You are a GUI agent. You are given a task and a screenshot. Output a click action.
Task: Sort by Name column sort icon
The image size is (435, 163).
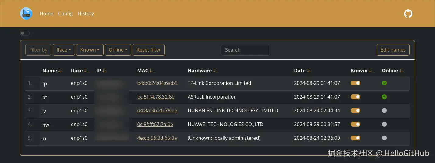tap(60, 71)
